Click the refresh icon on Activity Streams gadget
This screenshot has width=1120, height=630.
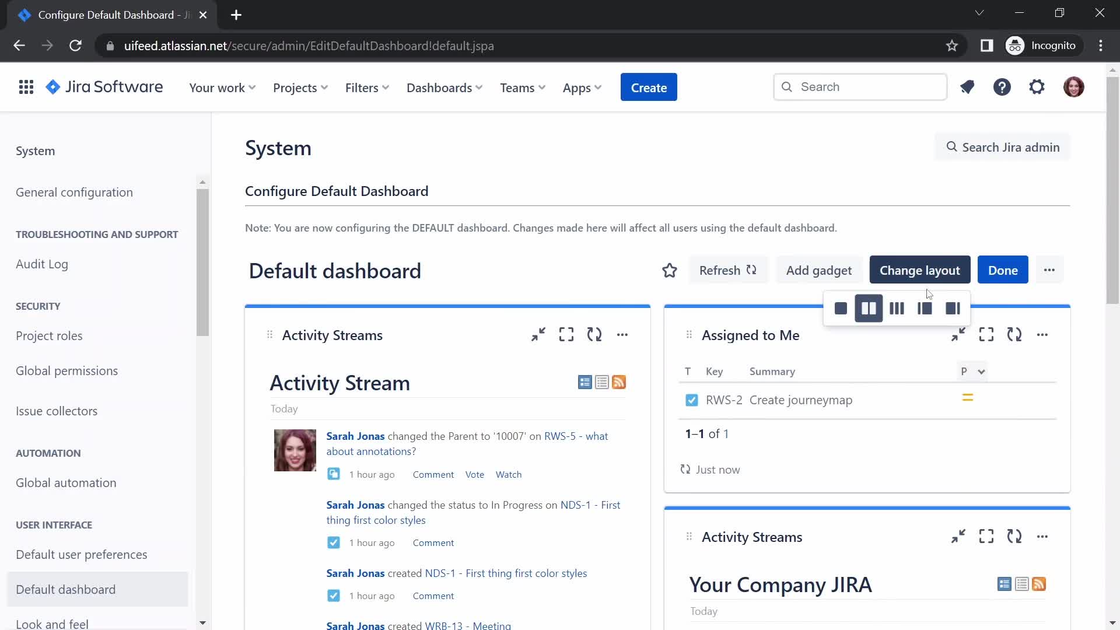(x=594, y=335)
